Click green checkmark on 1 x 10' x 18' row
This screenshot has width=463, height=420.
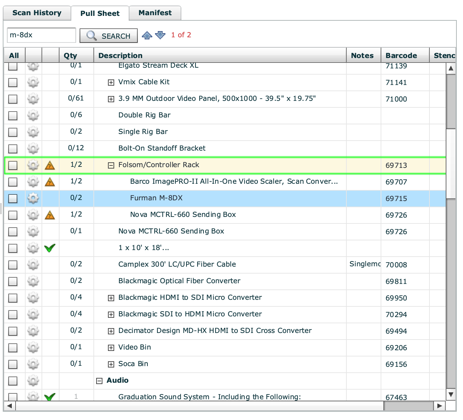tap(50, 248)
